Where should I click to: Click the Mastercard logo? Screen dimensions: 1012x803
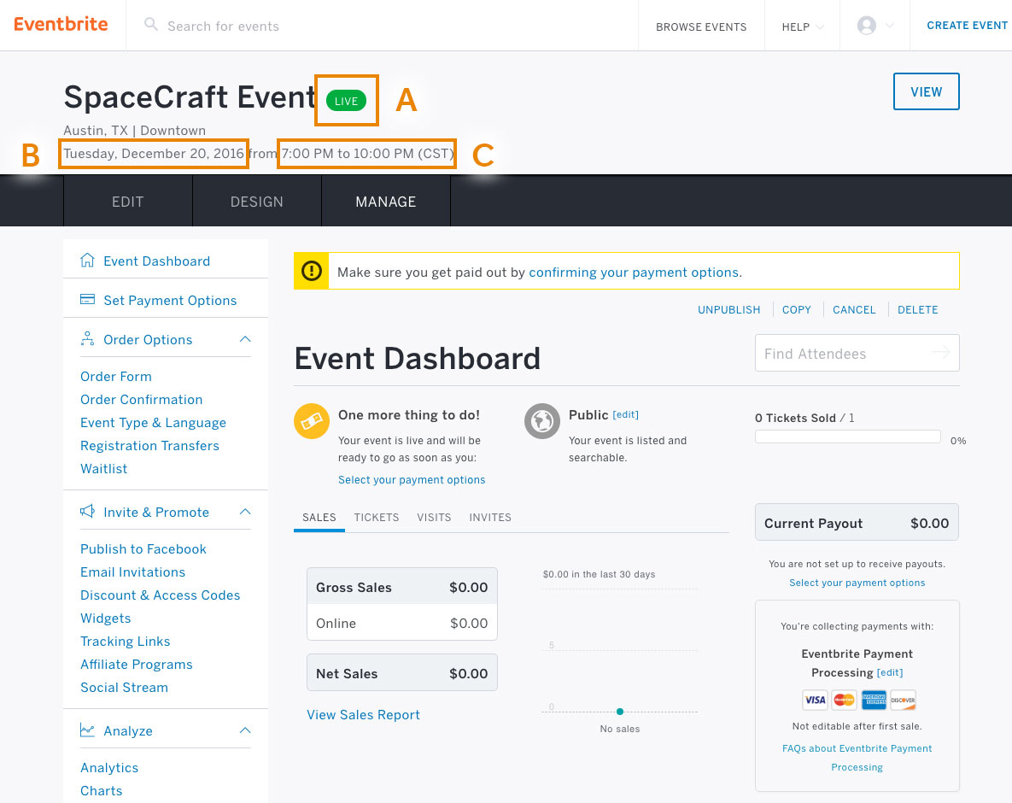(x=845, y=700)
